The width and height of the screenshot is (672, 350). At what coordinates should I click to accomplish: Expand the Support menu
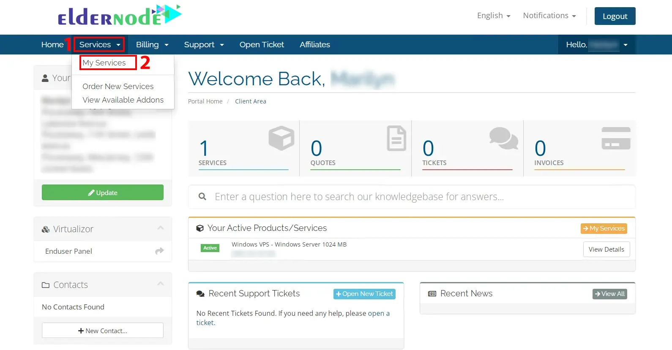coord(204,44)
